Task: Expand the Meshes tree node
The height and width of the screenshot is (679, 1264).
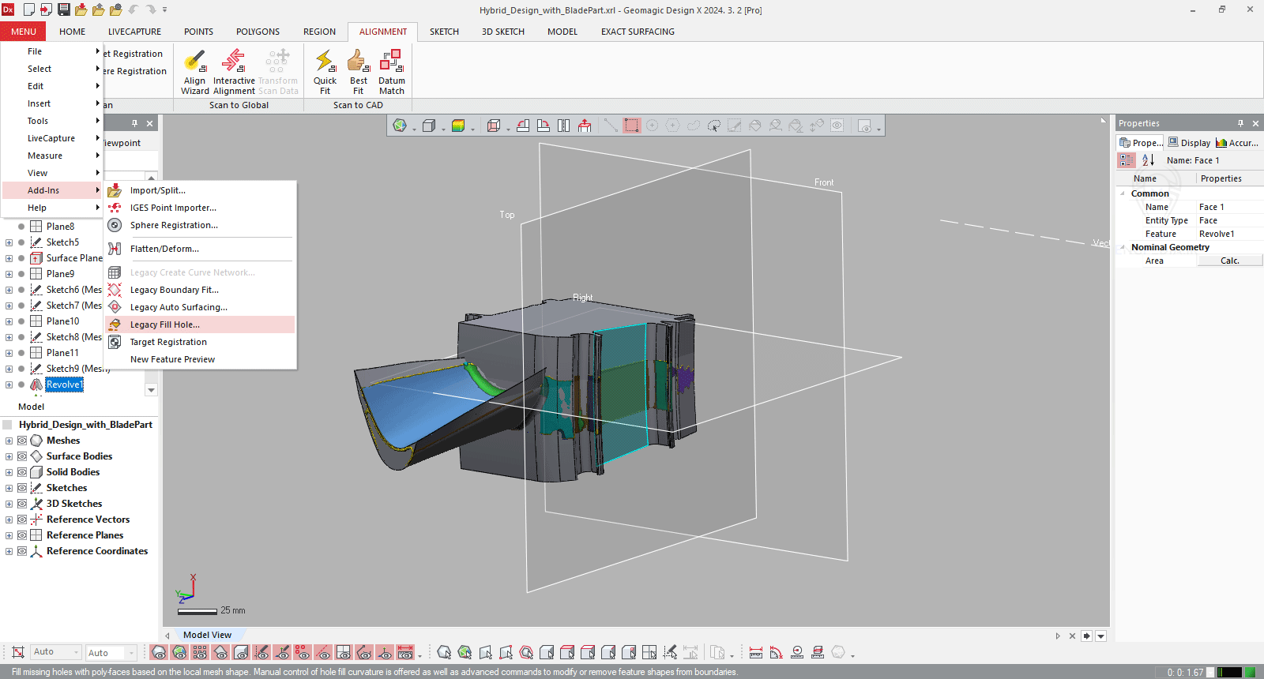Action: (x=9, y=441)
